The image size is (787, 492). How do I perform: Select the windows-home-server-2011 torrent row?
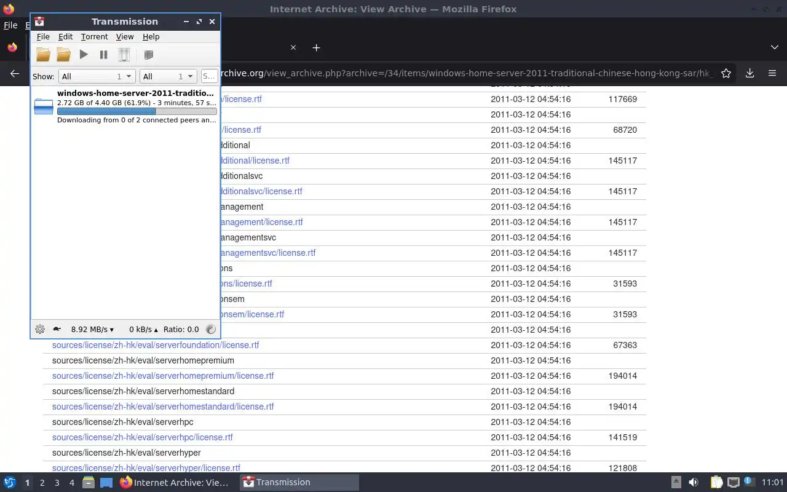pos(125,106)
